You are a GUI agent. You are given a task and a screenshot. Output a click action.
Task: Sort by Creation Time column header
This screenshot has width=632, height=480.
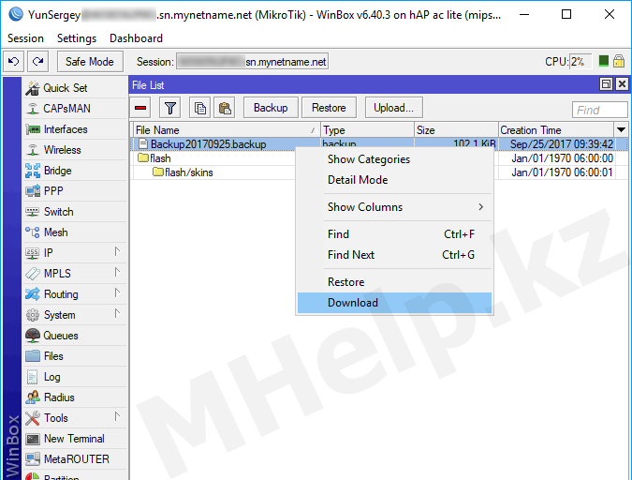tap(556, 130)
